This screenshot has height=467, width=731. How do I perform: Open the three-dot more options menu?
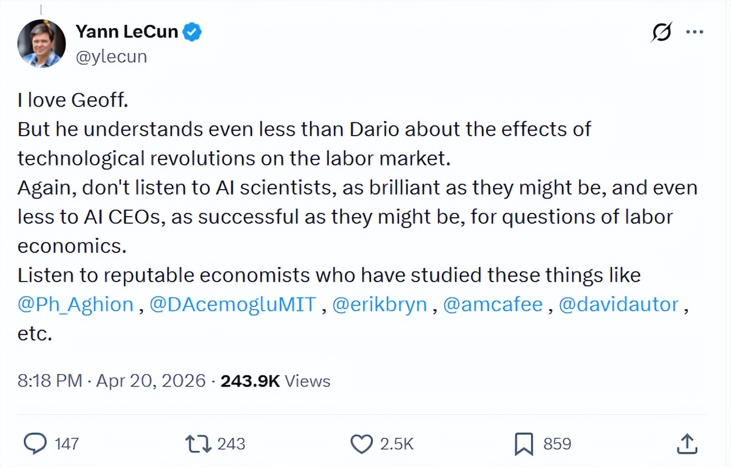[x=694, y=32]
